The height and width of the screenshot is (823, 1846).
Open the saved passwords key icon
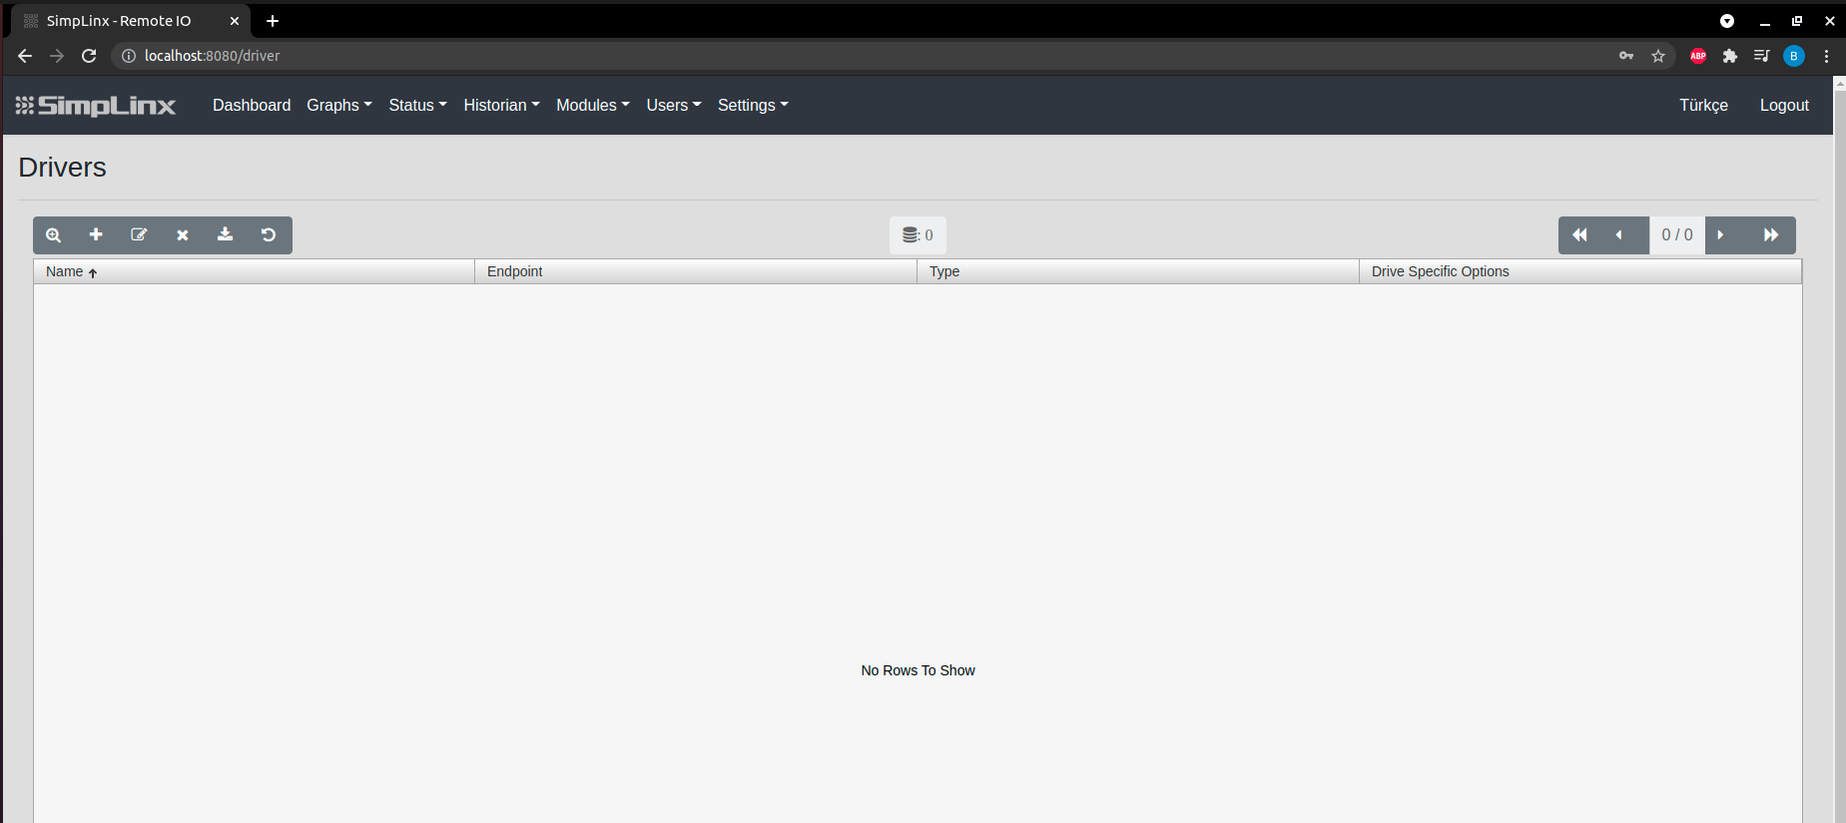click(1626, 56)
